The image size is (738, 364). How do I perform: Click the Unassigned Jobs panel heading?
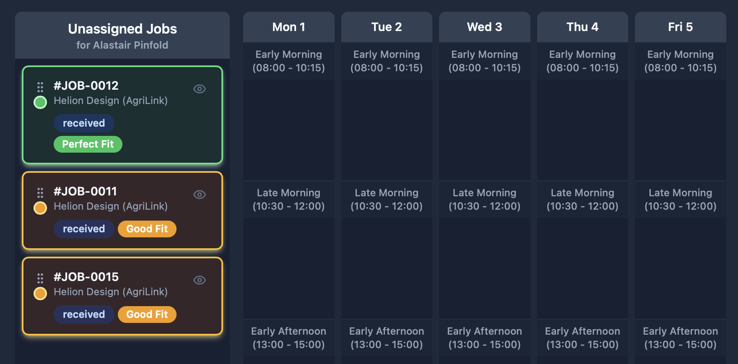pyautogui.click(x=122, y=29)
